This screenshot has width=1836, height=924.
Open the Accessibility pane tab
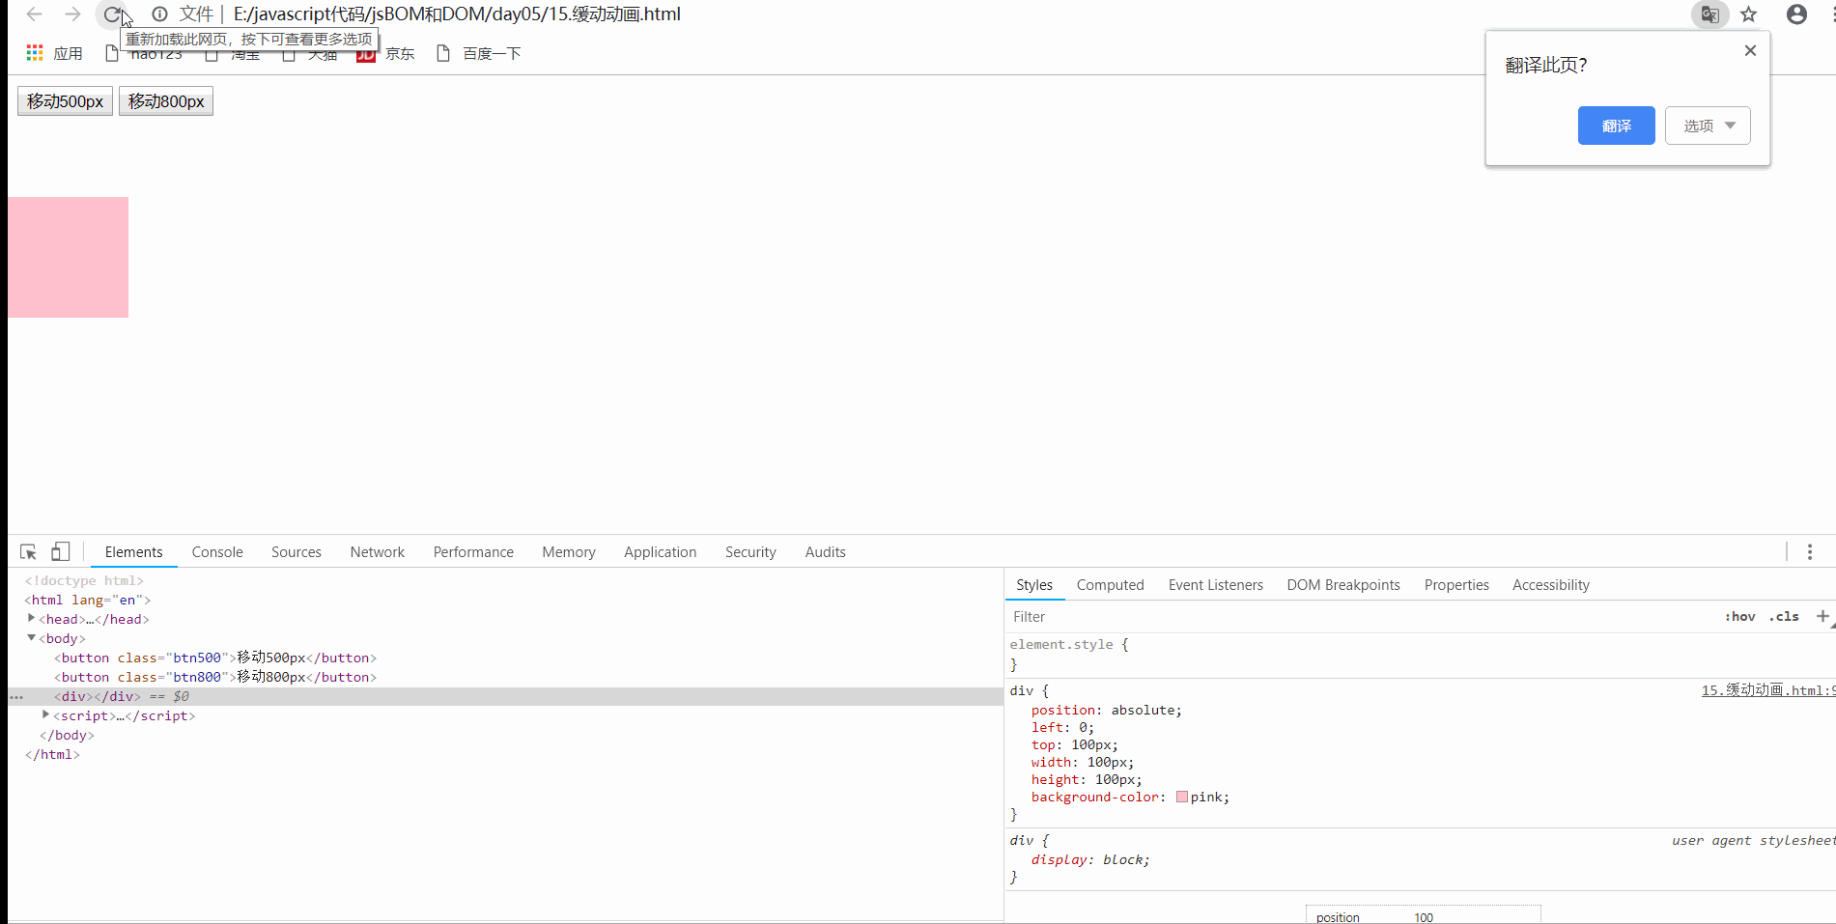1550,585
